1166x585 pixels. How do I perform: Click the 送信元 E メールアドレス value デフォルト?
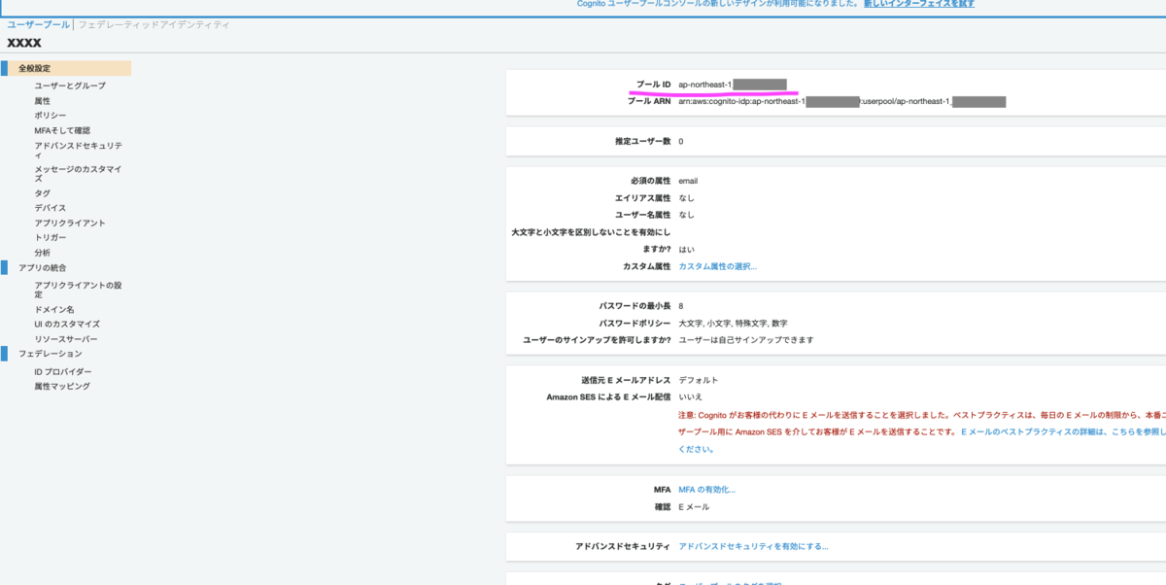[699, 380]
